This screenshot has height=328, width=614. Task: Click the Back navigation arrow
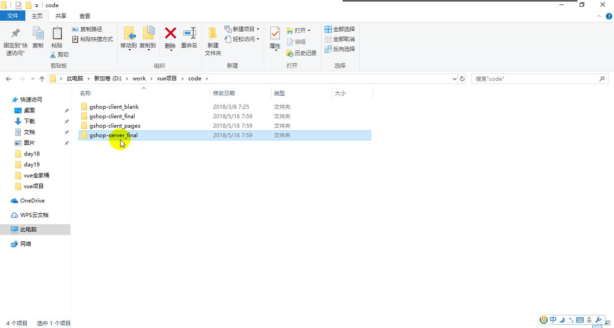click(9, 79)
